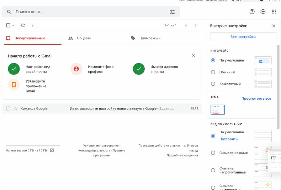
Task: Click Использовано 0 ГБ из 15 ГБ text
Action: click(x=27, y=151)
